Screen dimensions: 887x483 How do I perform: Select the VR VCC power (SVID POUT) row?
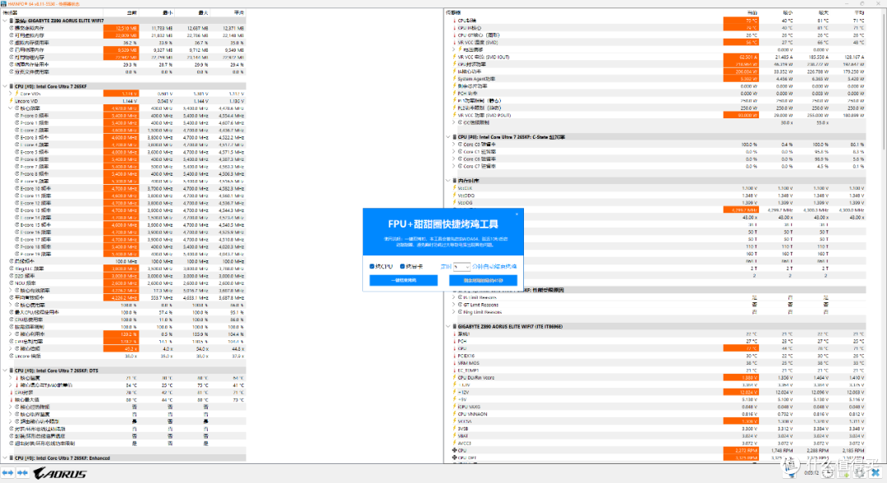pos(659,115)
